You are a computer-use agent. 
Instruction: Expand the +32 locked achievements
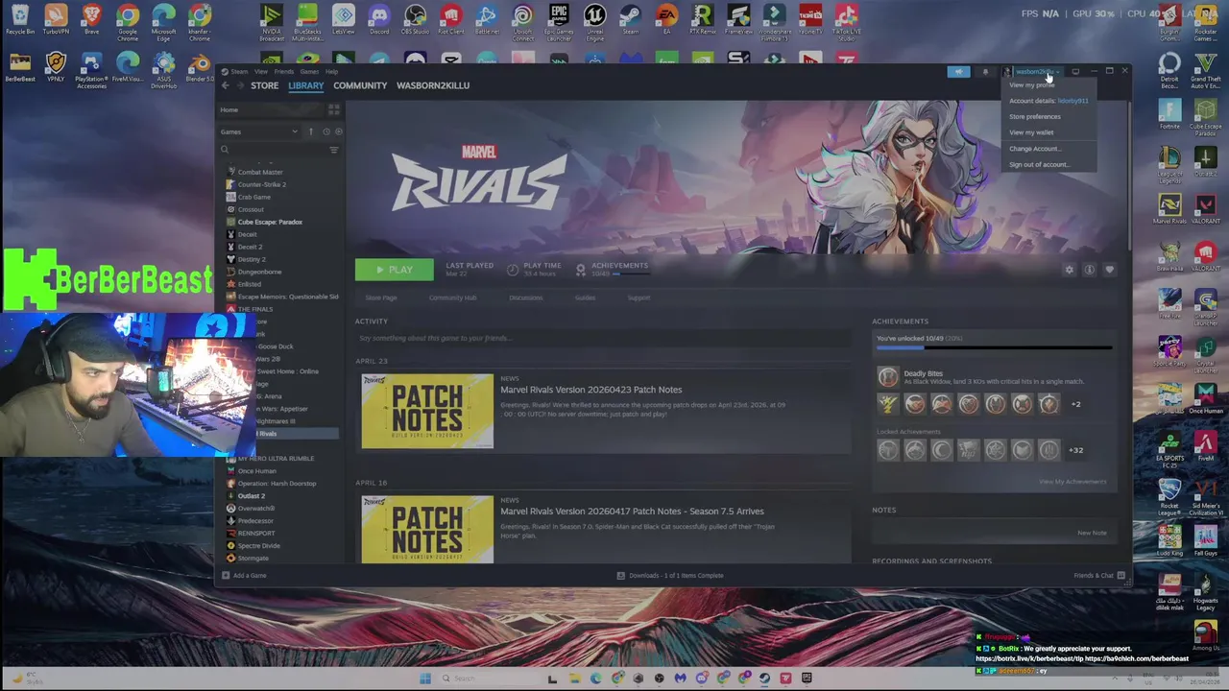[x=1075, y=450]
